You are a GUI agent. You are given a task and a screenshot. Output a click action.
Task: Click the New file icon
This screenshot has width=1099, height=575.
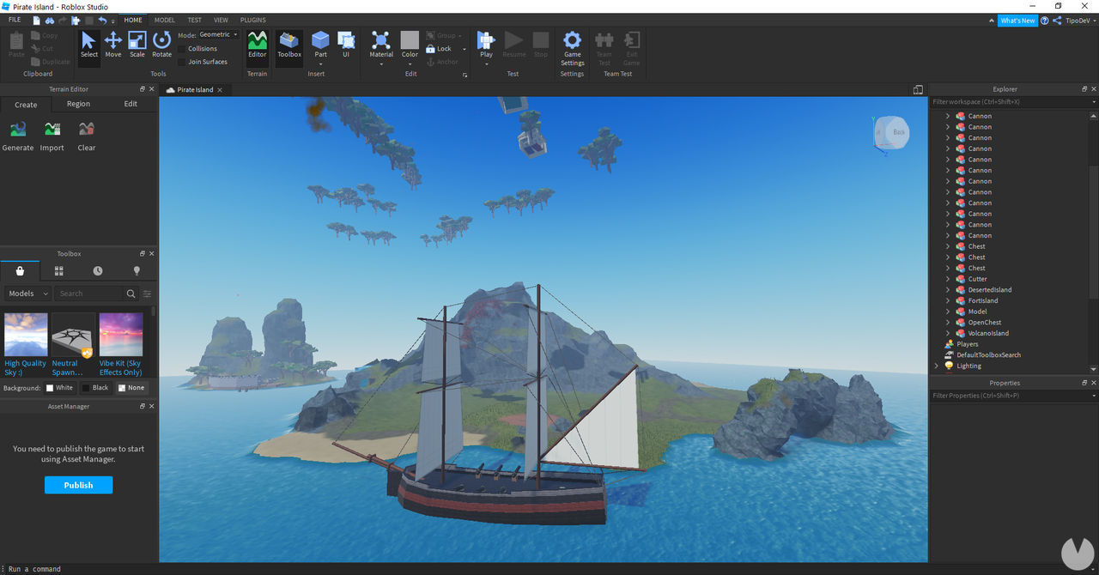[x=37, y=20]
